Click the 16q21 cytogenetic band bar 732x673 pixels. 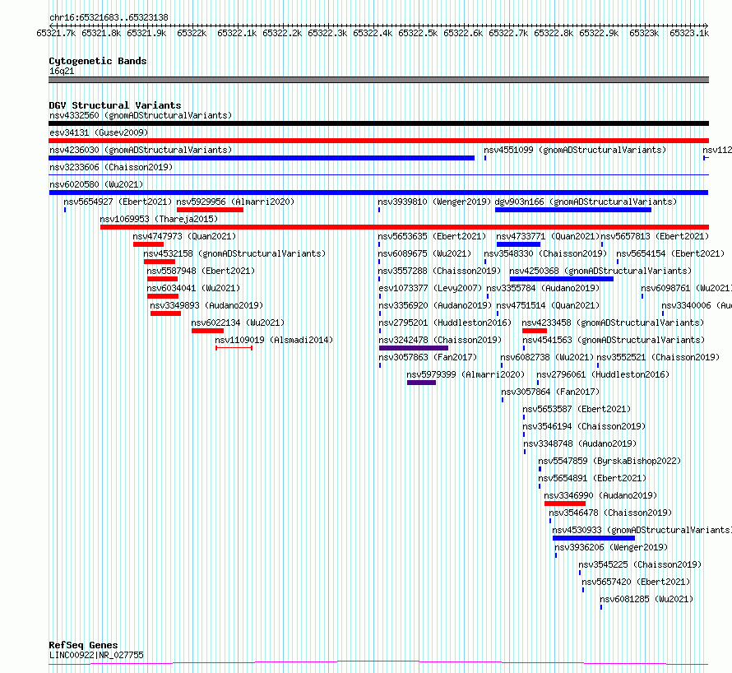tap(378, 80)
